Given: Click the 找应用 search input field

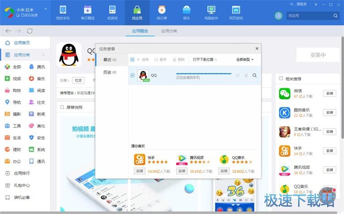Looking at the screenshot, I should click(309, 16).
